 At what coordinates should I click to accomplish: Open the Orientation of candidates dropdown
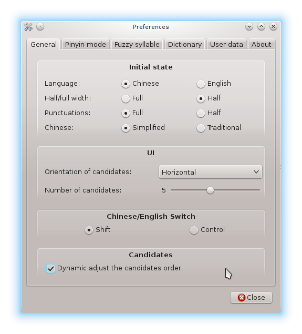pyautogui.click(x=210, y=172)
